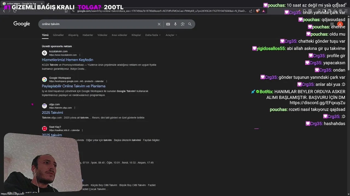The width and height of the screenshot is (350, 196).
Task: Switch to the Alışveriş tab
Action: click(x=73, y=35)
